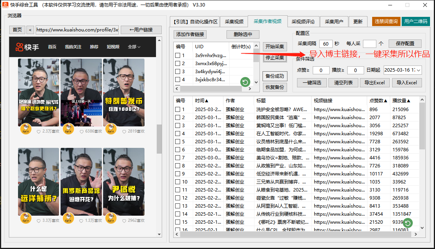Open the 采集用户 tab
The height and width of the screenshot is (249, 435).
[x=334, y=21]
